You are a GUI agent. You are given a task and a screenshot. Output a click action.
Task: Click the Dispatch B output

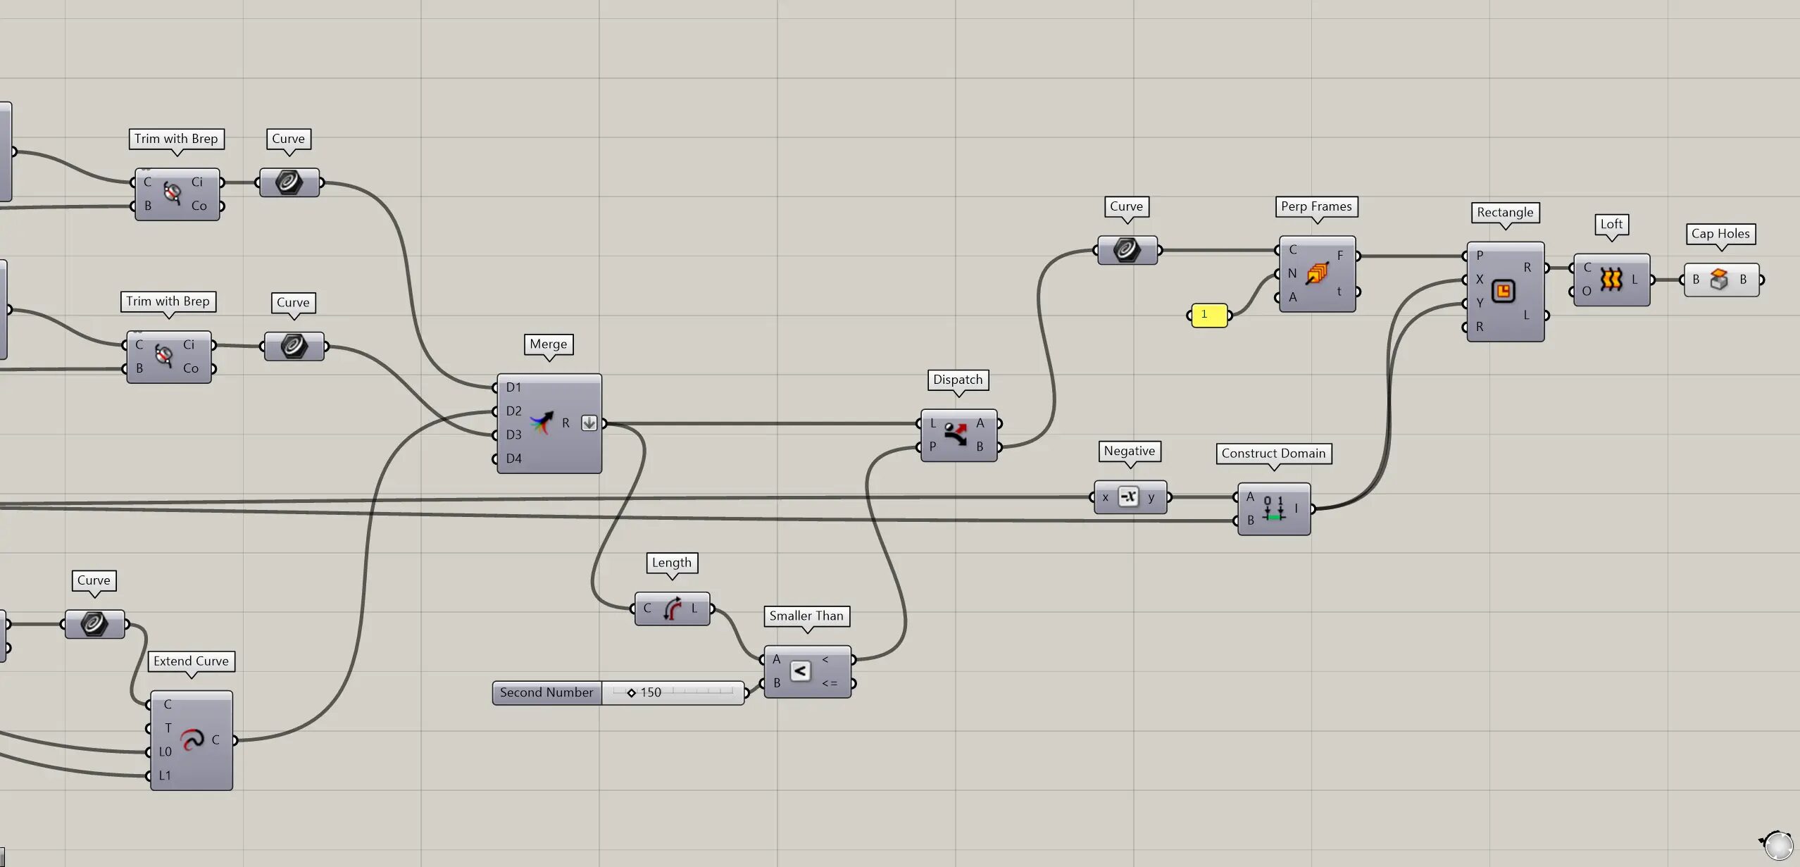[980, 447]
